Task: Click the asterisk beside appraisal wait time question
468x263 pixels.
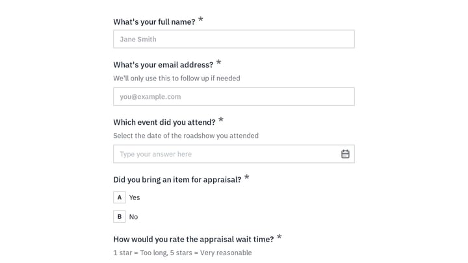Action: [x=279, y=238]
